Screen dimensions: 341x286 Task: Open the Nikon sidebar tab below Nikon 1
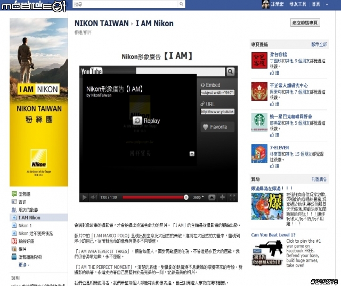pos(32,233)
